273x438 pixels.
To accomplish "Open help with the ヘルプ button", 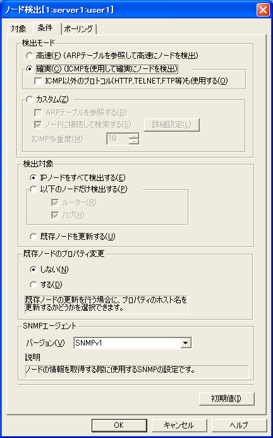I will [x=239, y=425].
